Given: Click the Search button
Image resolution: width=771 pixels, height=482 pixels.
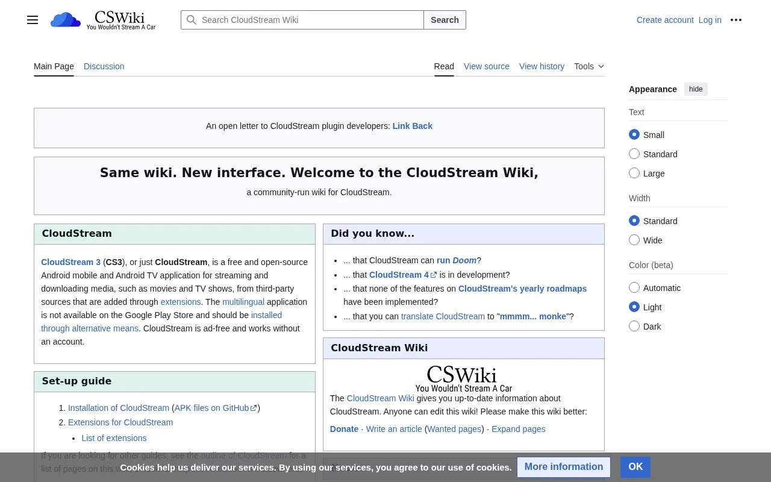Looking at the screenshot, I should click(445, 20).
